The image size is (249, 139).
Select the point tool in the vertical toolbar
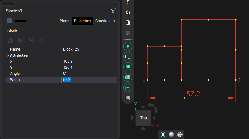pos(128,46)
